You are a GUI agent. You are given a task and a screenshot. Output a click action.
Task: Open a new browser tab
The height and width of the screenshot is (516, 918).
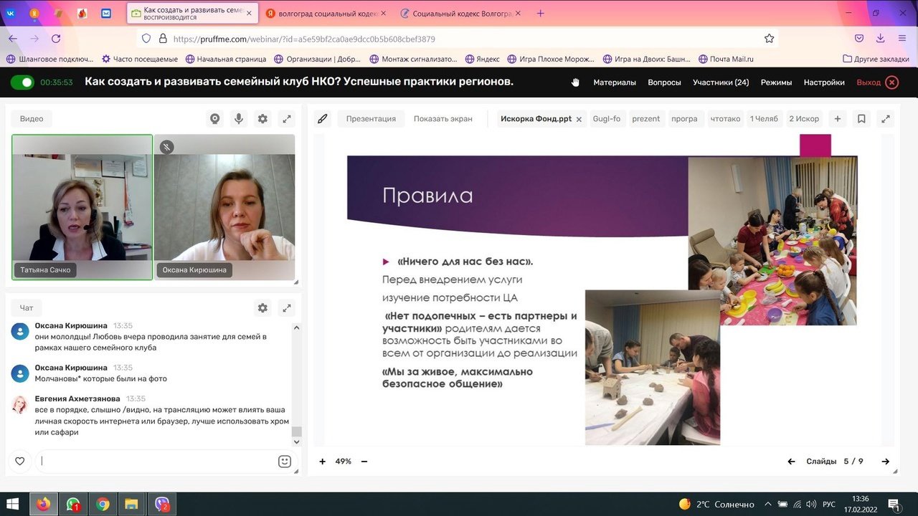[x=540, y=13]
